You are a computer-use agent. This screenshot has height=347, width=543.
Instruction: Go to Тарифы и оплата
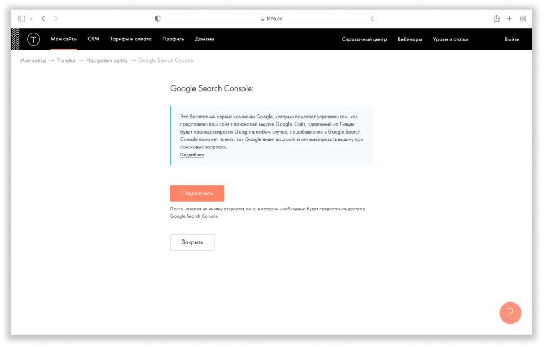[131, 39]
